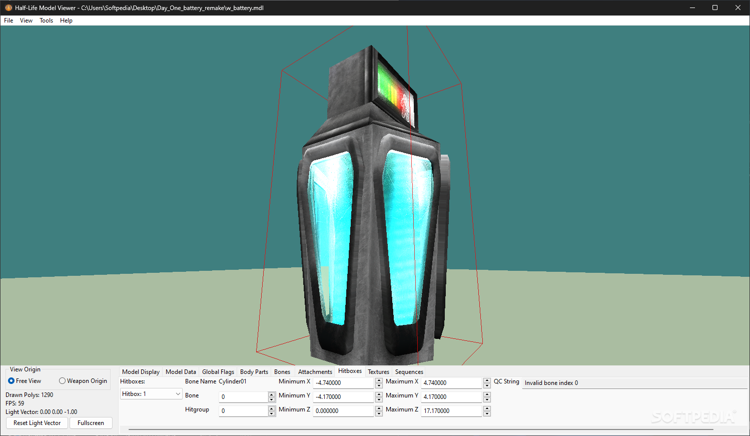This screenshot has width=750, height=436.
Task: Click the 'Drawn Polys: 1290' text
Action: [30, 395]
